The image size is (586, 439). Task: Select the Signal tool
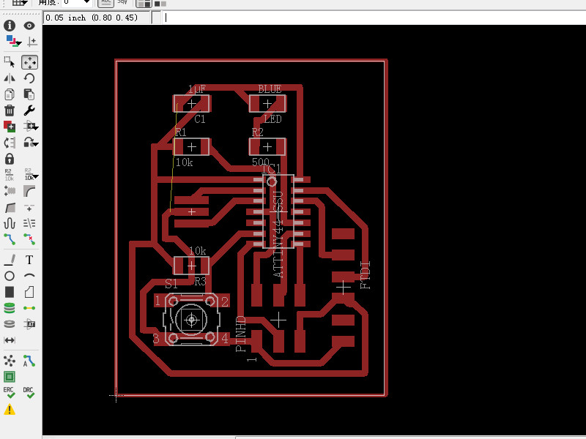click(29, 308)
